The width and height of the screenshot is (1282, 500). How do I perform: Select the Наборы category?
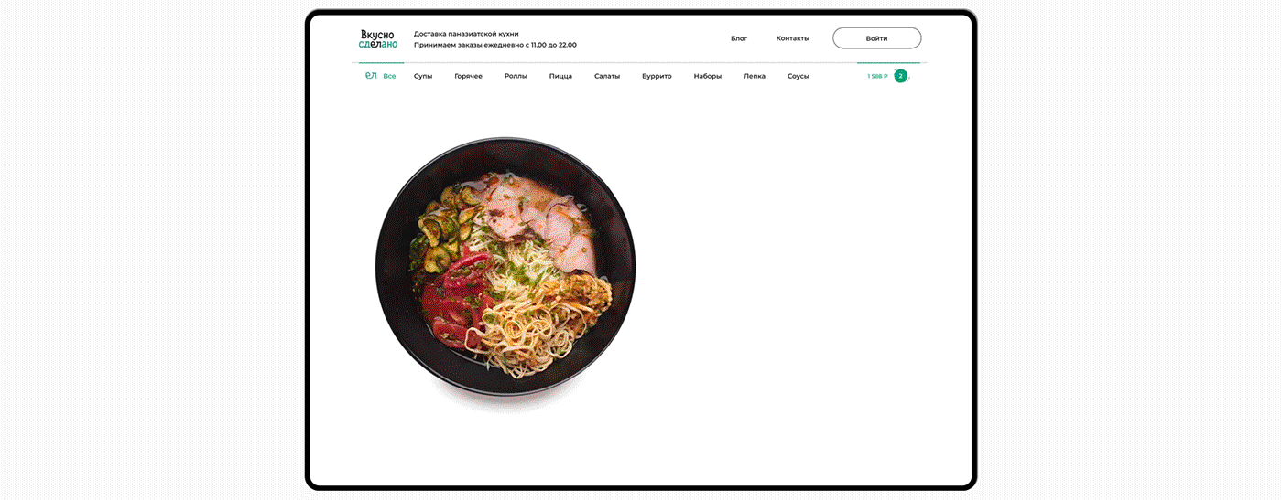pyautogui.click(x=708, y=76)
